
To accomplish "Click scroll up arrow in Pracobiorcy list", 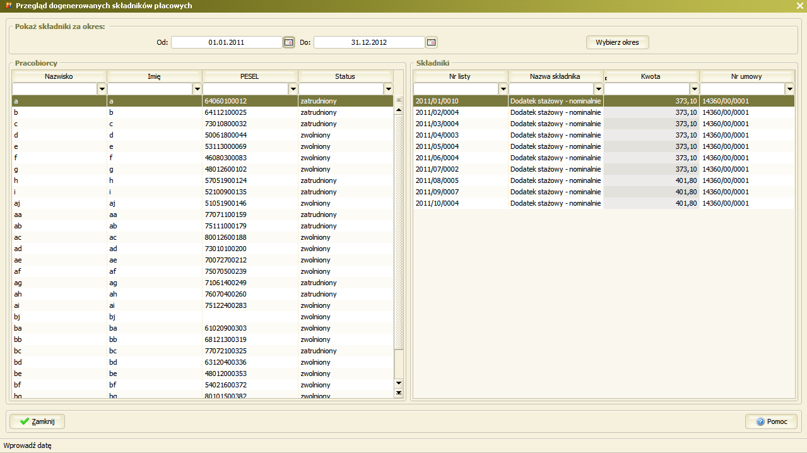I will click(399, 110).
